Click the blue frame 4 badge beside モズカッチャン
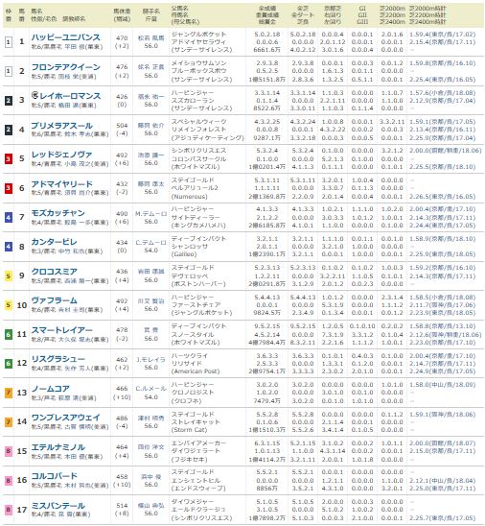485x526 pixels. pyautogui.click(x=9, y=217)
